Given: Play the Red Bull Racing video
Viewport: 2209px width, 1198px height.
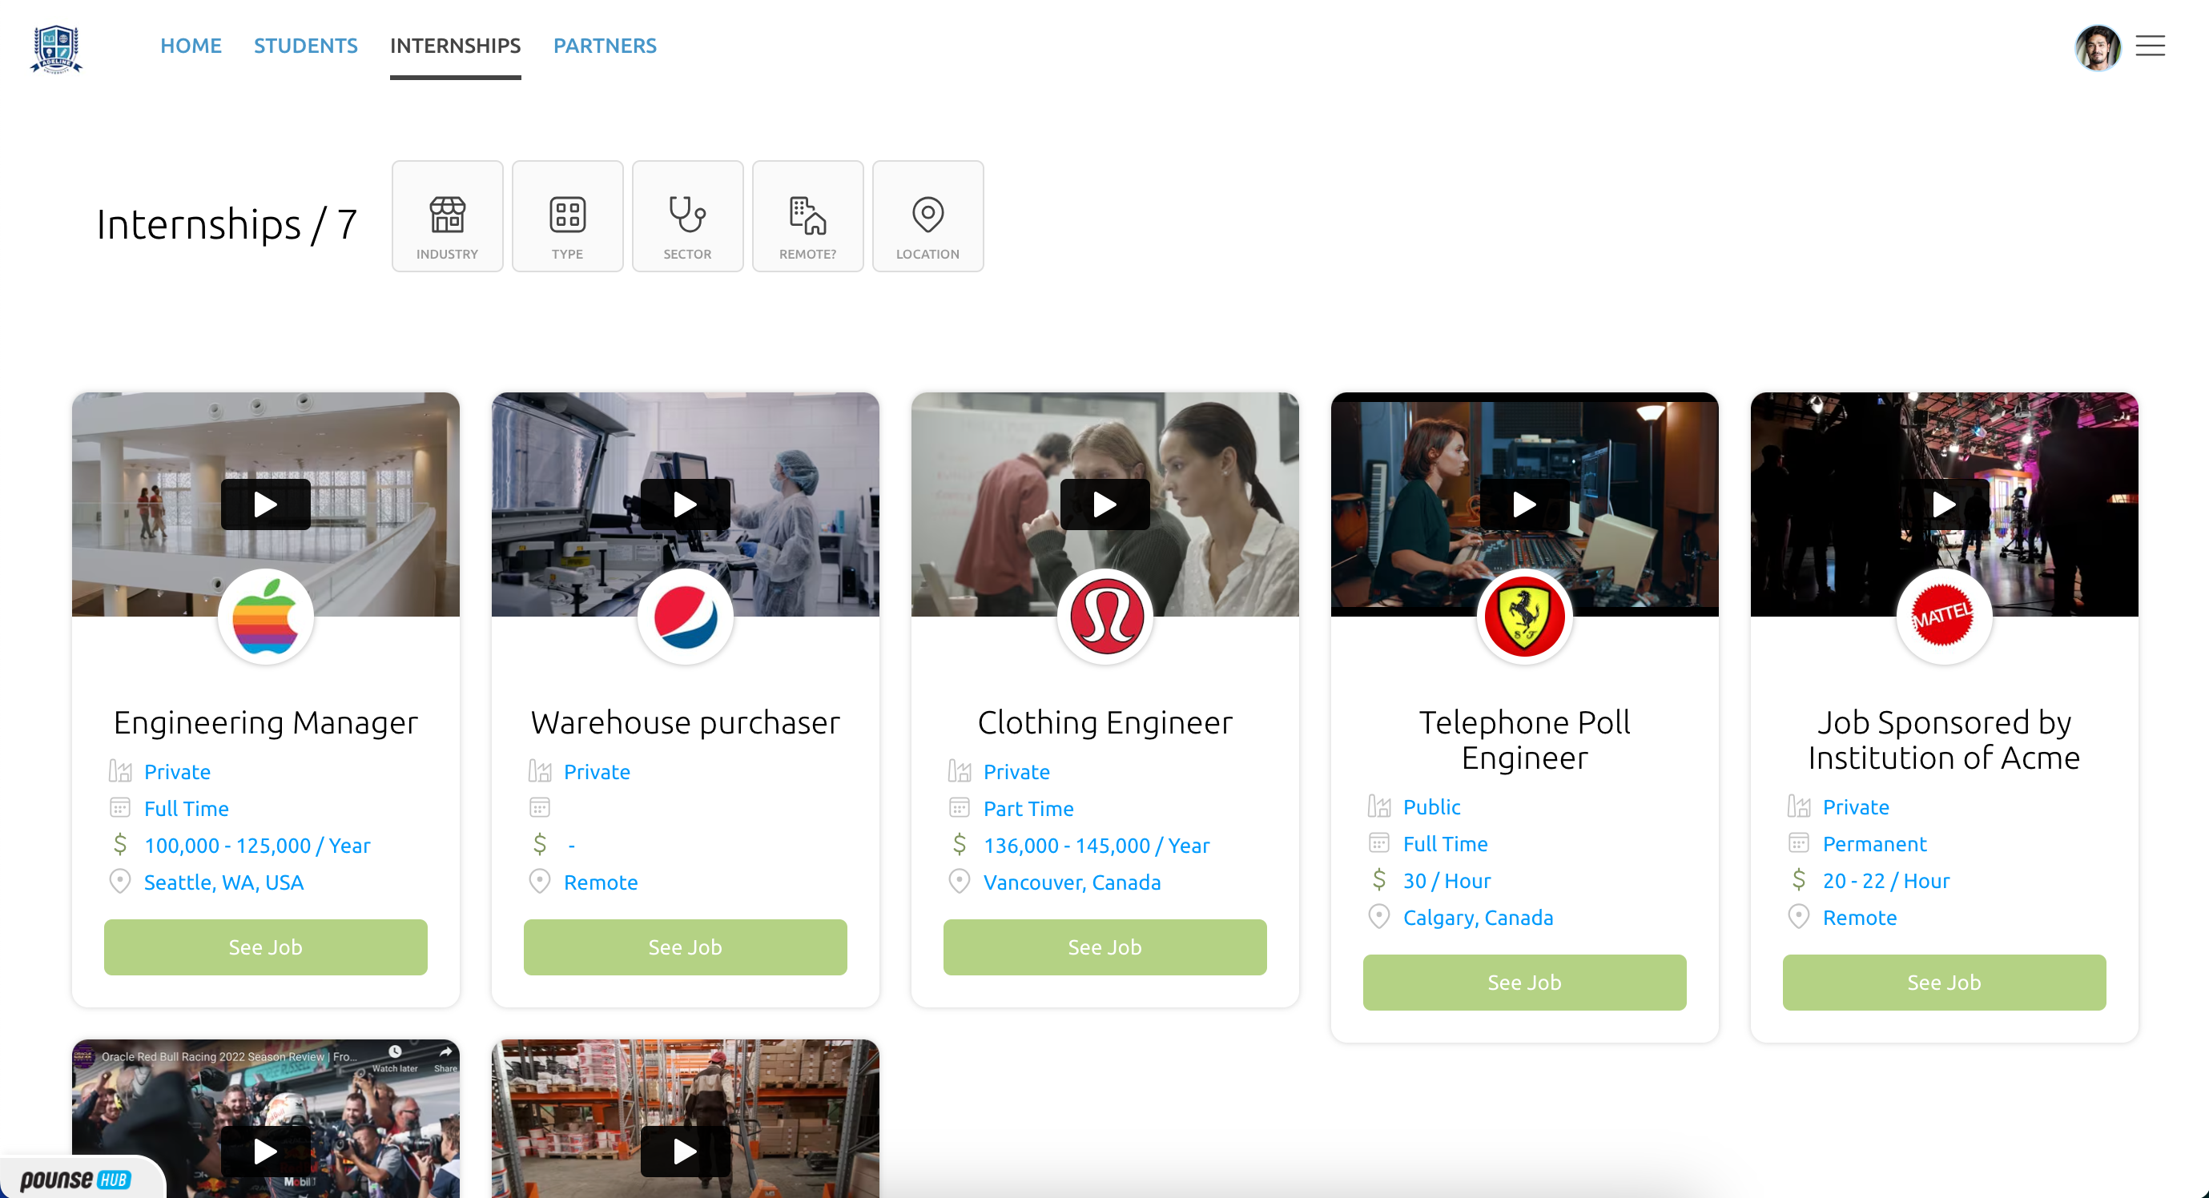Looking at the screenshot, I should pos(265,1152).
